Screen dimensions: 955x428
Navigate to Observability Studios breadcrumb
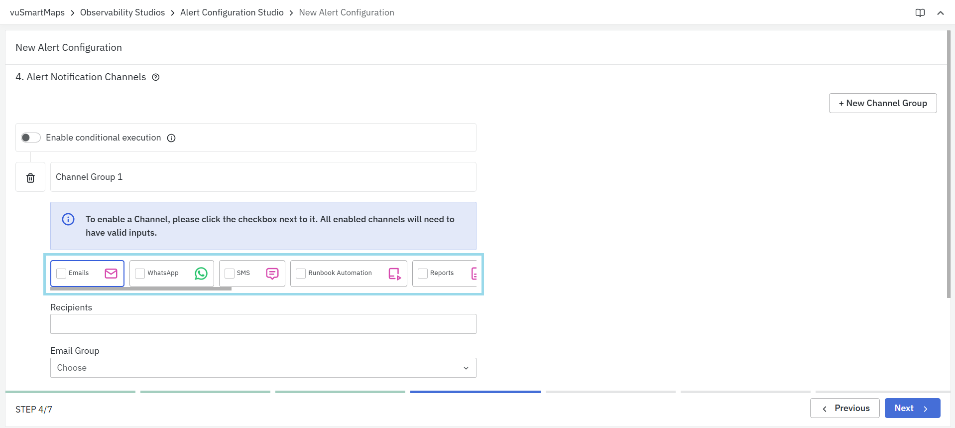(x=122, y=12)
